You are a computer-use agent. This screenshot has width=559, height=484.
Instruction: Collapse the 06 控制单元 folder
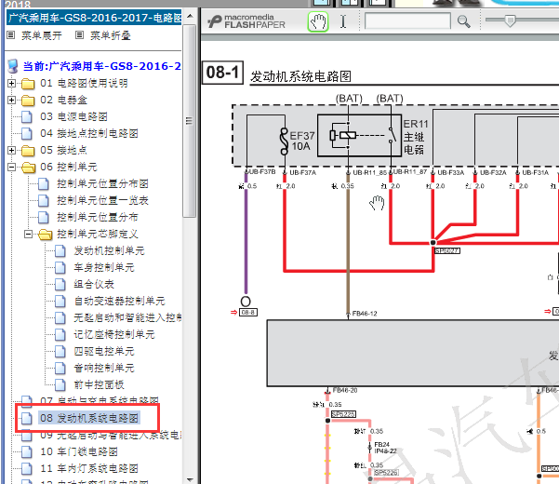(x=11, y=167)
